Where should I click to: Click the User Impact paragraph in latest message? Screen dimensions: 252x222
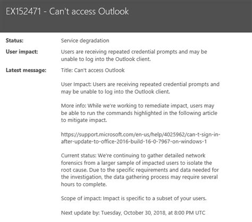pos(140,88)
